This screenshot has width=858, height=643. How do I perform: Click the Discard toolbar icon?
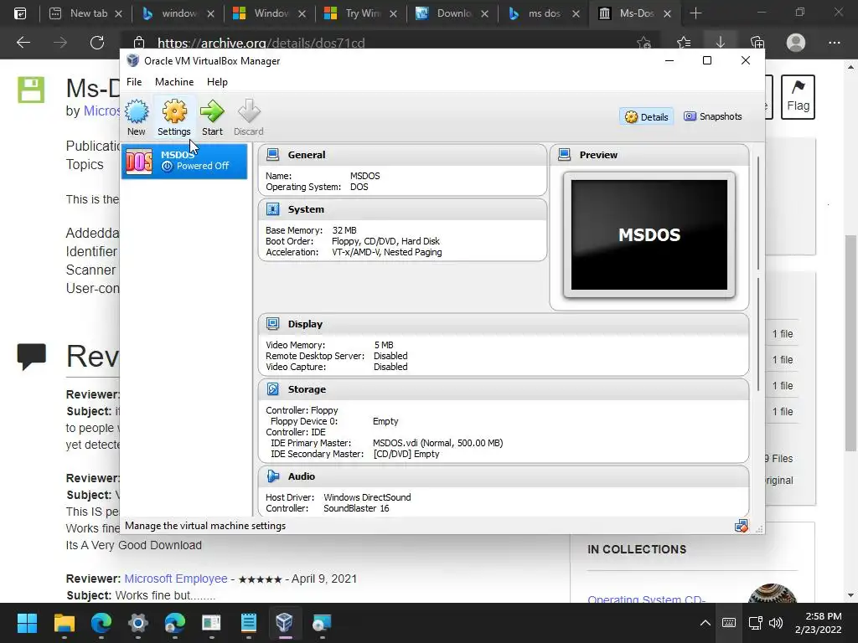point(248,117)
